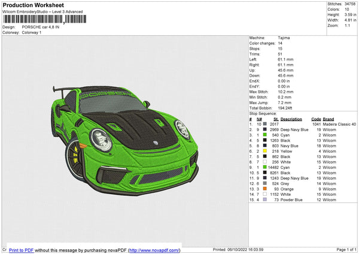Viewport: 359px width, 254px height.
Task: Click the grey swatch in stop sequence row 1
Action: [x=264, y=124]
